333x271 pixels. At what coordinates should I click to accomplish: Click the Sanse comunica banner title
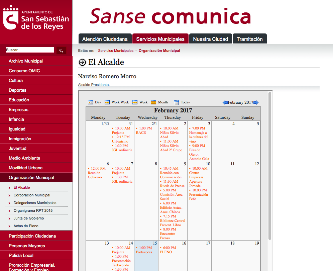click(x=170, y=16)
